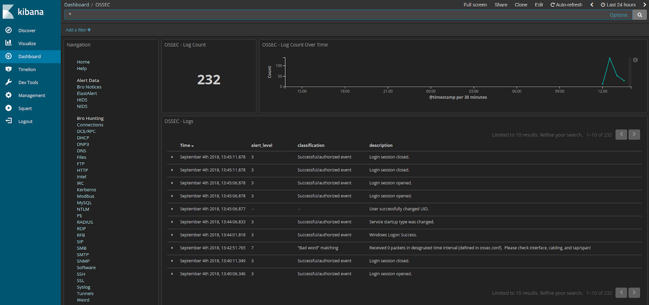Move time range forward with right chevron
649x305 pixels.
pyautogui.click(x=645, y=5)
